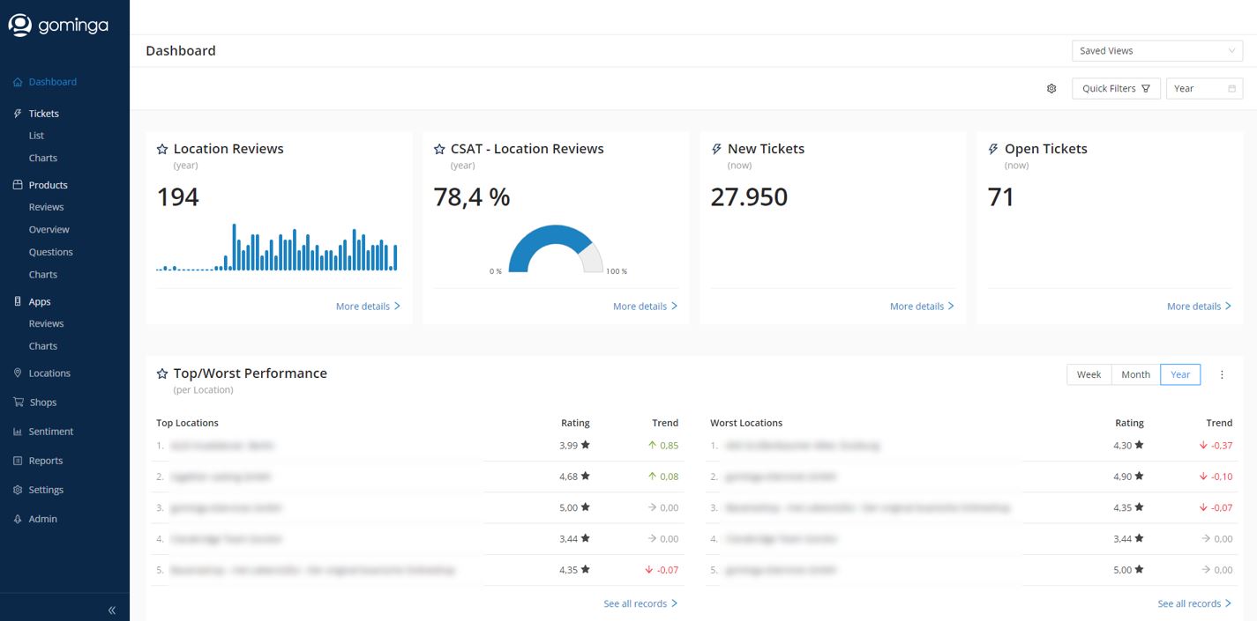See all records for Worst Locations
The height and width of the screenshot is (621, 1257).
pyautogui.click(x=1194, y=604)
